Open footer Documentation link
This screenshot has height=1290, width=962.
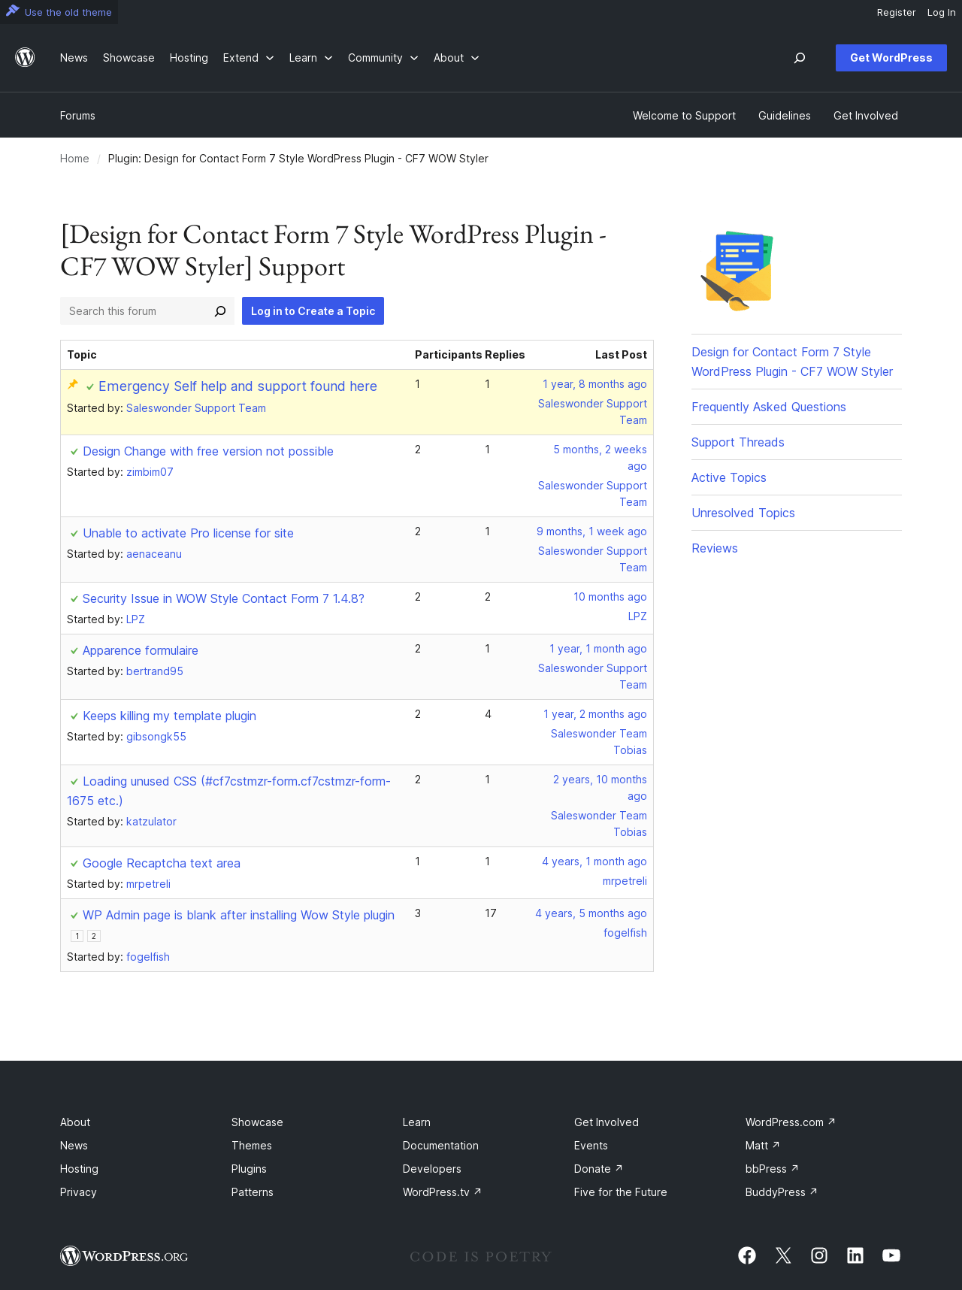[440, 1146]
